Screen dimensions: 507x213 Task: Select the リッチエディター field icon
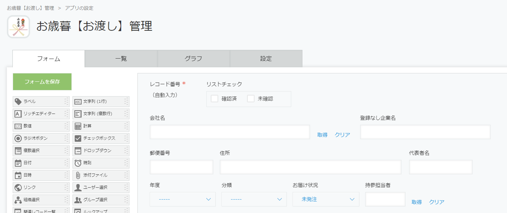click(x=18, y=114)
